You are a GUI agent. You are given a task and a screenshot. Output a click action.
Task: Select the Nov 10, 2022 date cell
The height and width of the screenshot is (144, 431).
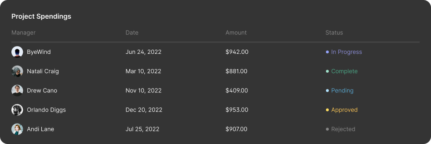(144, 91)
